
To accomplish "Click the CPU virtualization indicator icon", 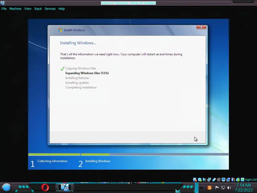I will [x=233, y=179].
